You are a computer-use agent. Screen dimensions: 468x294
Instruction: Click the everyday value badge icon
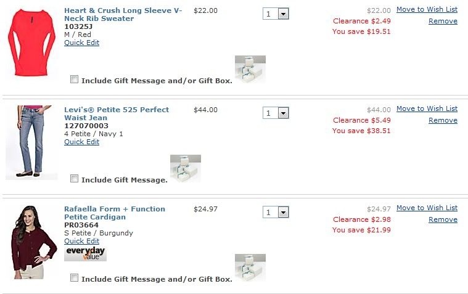85,253
